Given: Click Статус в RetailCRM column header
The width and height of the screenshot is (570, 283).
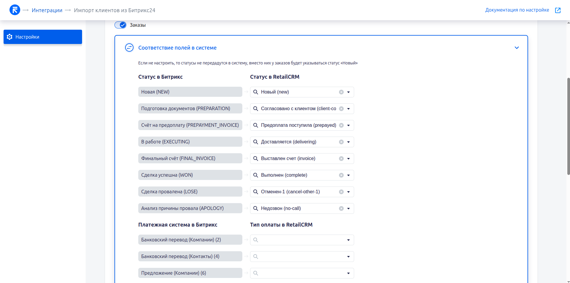Looking at the screenshot, I should click(x=275, y=77).
